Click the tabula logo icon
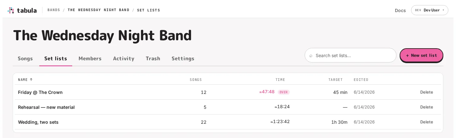This screenshot has width=456, height=138. [11, 10]
